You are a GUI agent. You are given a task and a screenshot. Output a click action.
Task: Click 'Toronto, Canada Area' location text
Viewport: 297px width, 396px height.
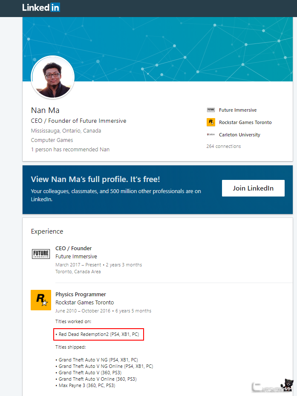click(x=78, y=272)
